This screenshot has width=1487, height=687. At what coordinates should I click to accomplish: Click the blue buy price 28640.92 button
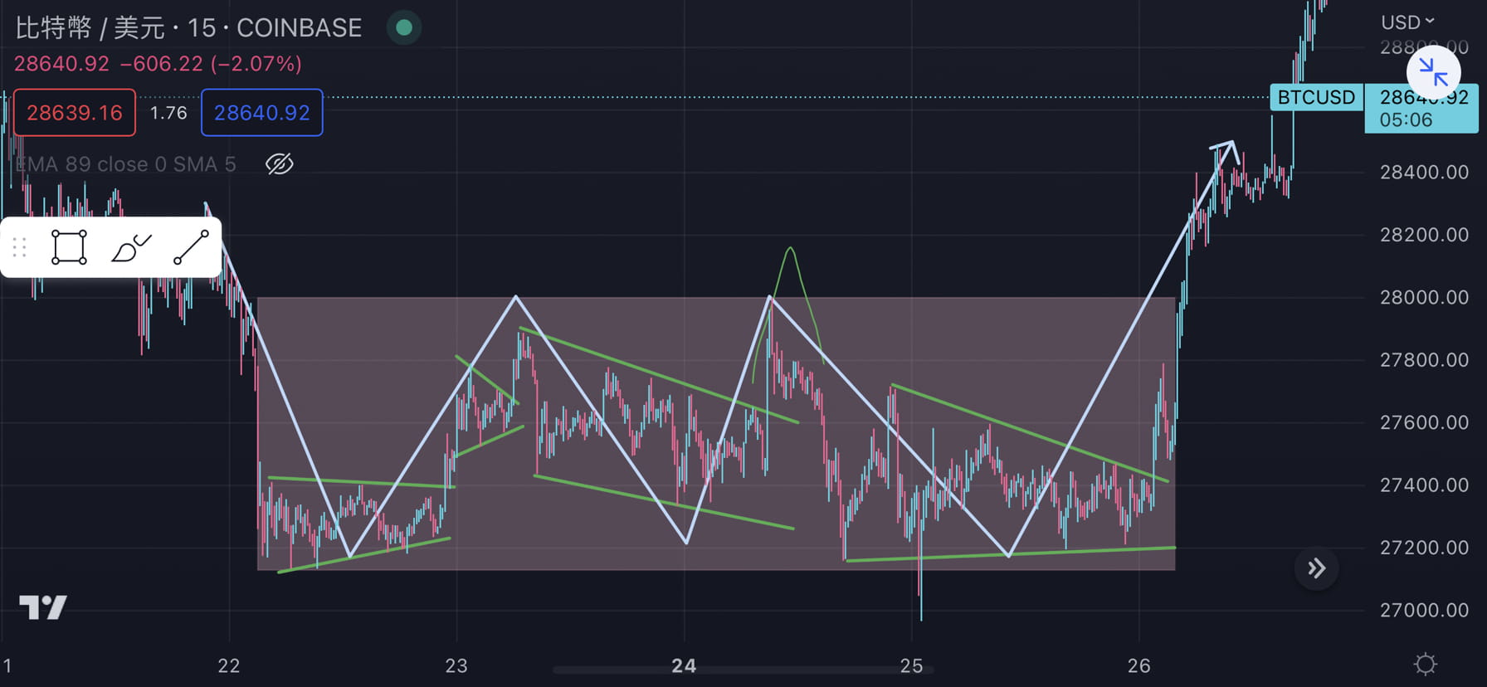click(262, 113)
